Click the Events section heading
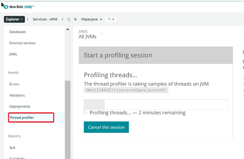This screenshot has height=159, width=244. click(x=13, y=72)
